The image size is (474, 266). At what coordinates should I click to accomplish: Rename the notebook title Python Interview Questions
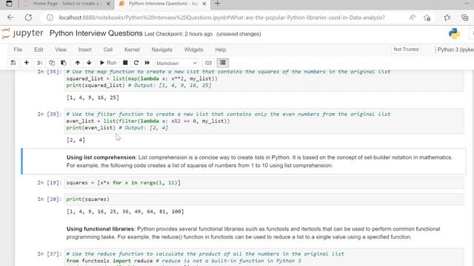click(96, 33)
